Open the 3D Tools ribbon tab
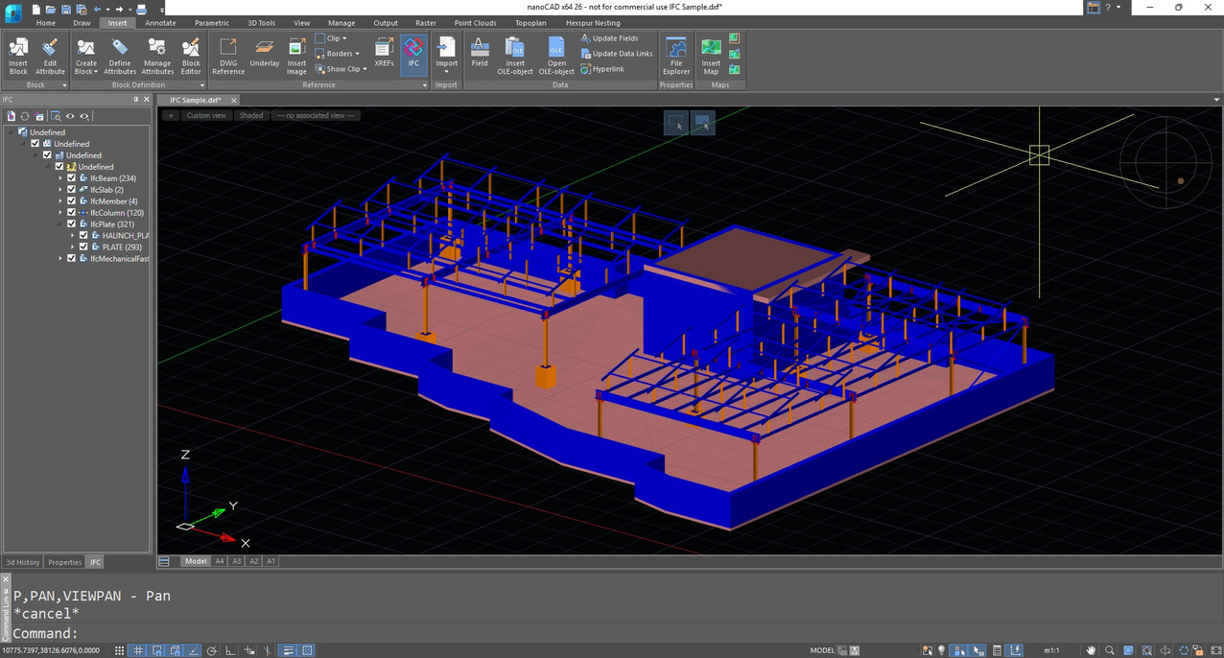The height and width of the screenshot is (658, 1224). 262,23
